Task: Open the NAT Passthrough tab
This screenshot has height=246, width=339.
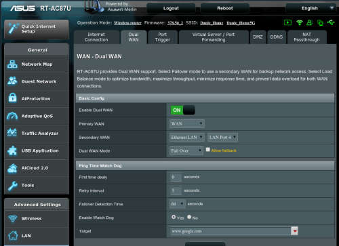Action: coord(306,37)
